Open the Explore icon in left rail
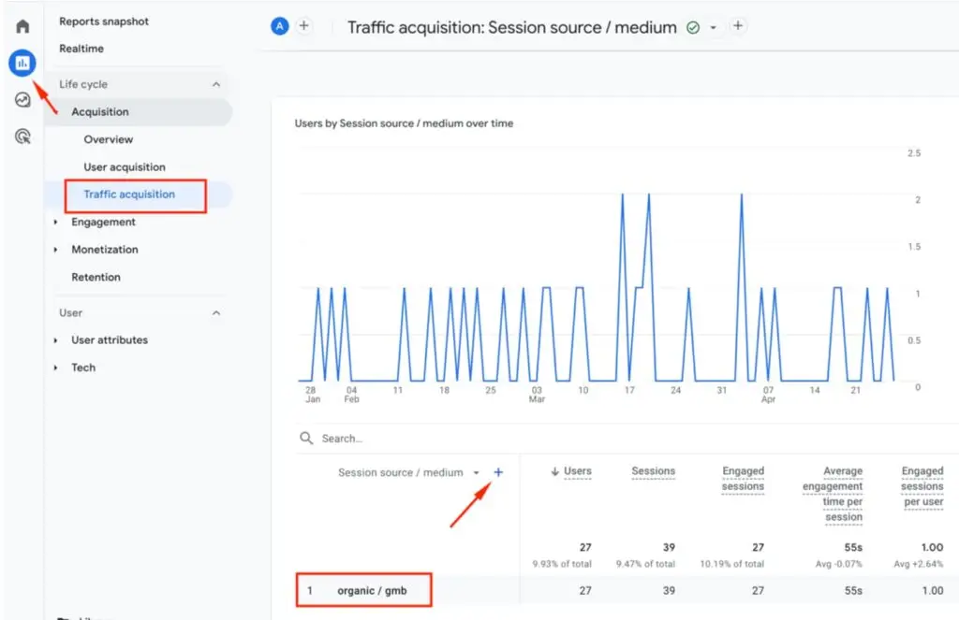Image resolution: width=959 pixels, height=620 pixels. (x=22, y=99)
